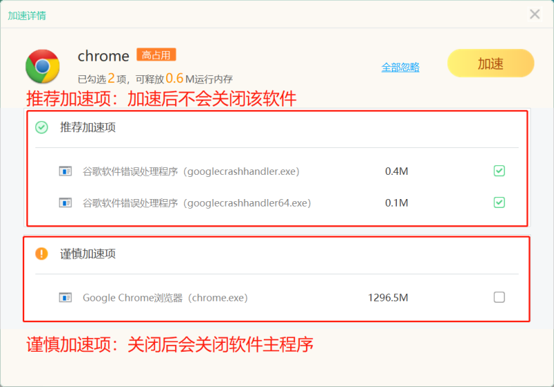The width and height of the screenshot is (554, 387).
Task: Click the process icon for googlecrashhandler64.exe
Action: [65, 203]
